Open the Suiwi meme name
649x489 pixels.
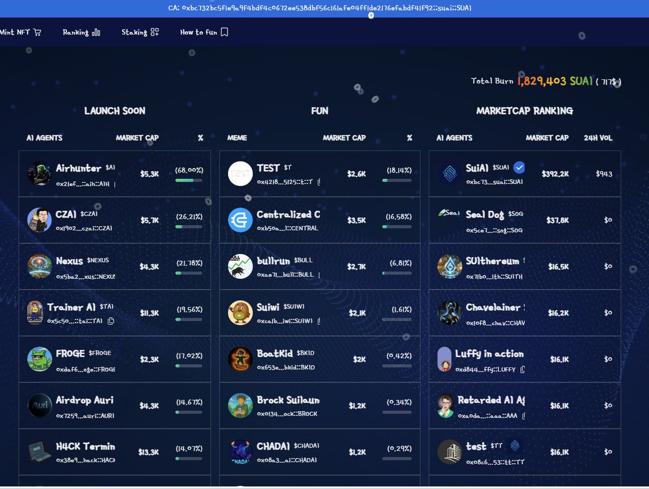click(268, 307)
